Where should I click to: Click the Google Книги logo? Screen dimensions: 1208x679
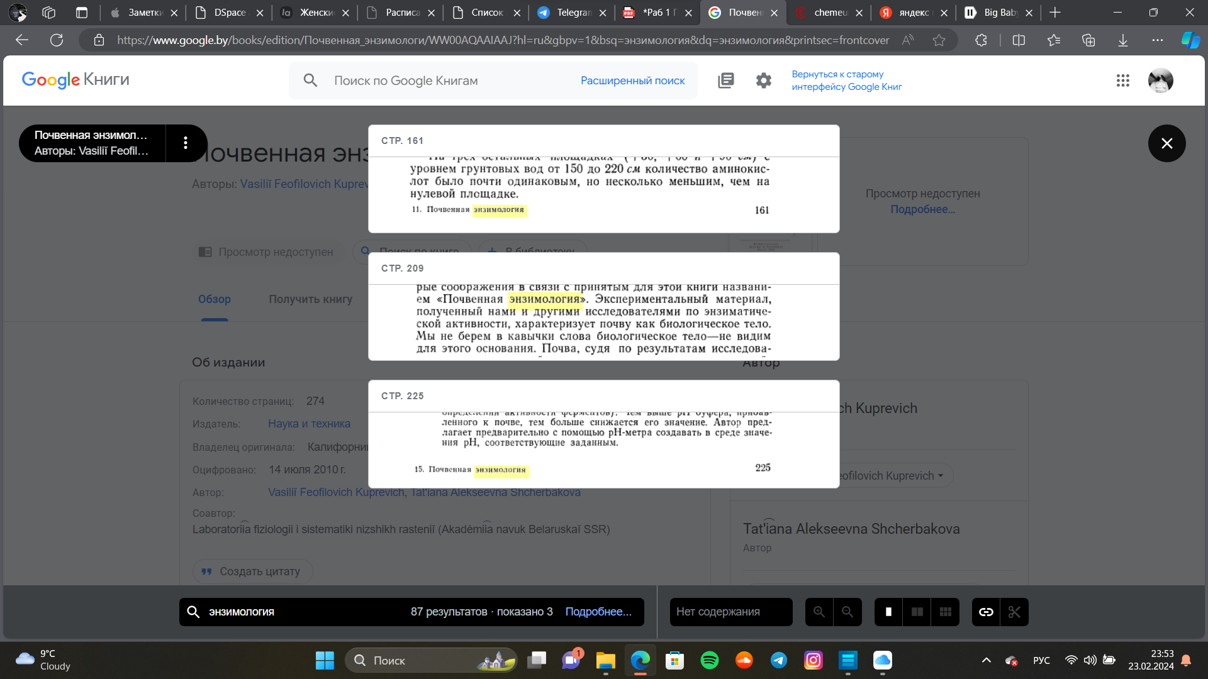point(75,80)
